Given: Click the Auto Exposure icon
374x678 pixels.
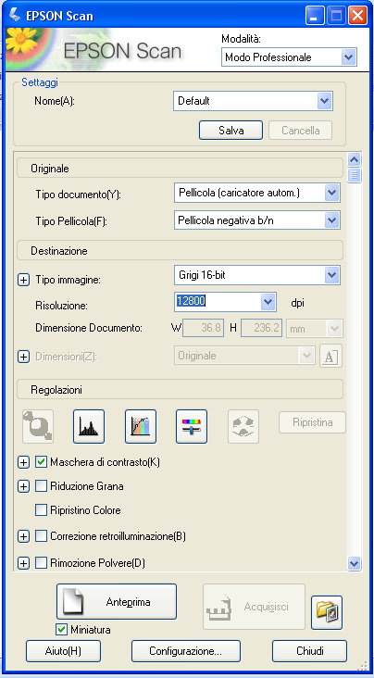Looking at the screenshot, I should point(38,426).
